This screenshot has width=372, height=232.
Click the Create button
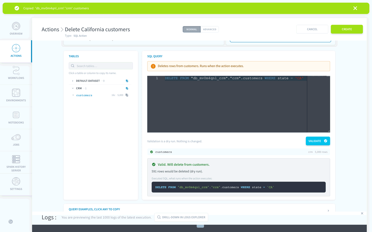[x=347, y=29]
